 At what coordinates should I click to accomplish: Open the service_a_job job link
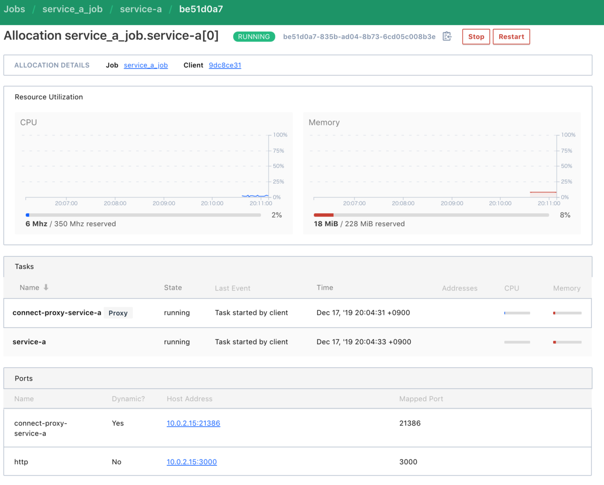click(146, 65)
